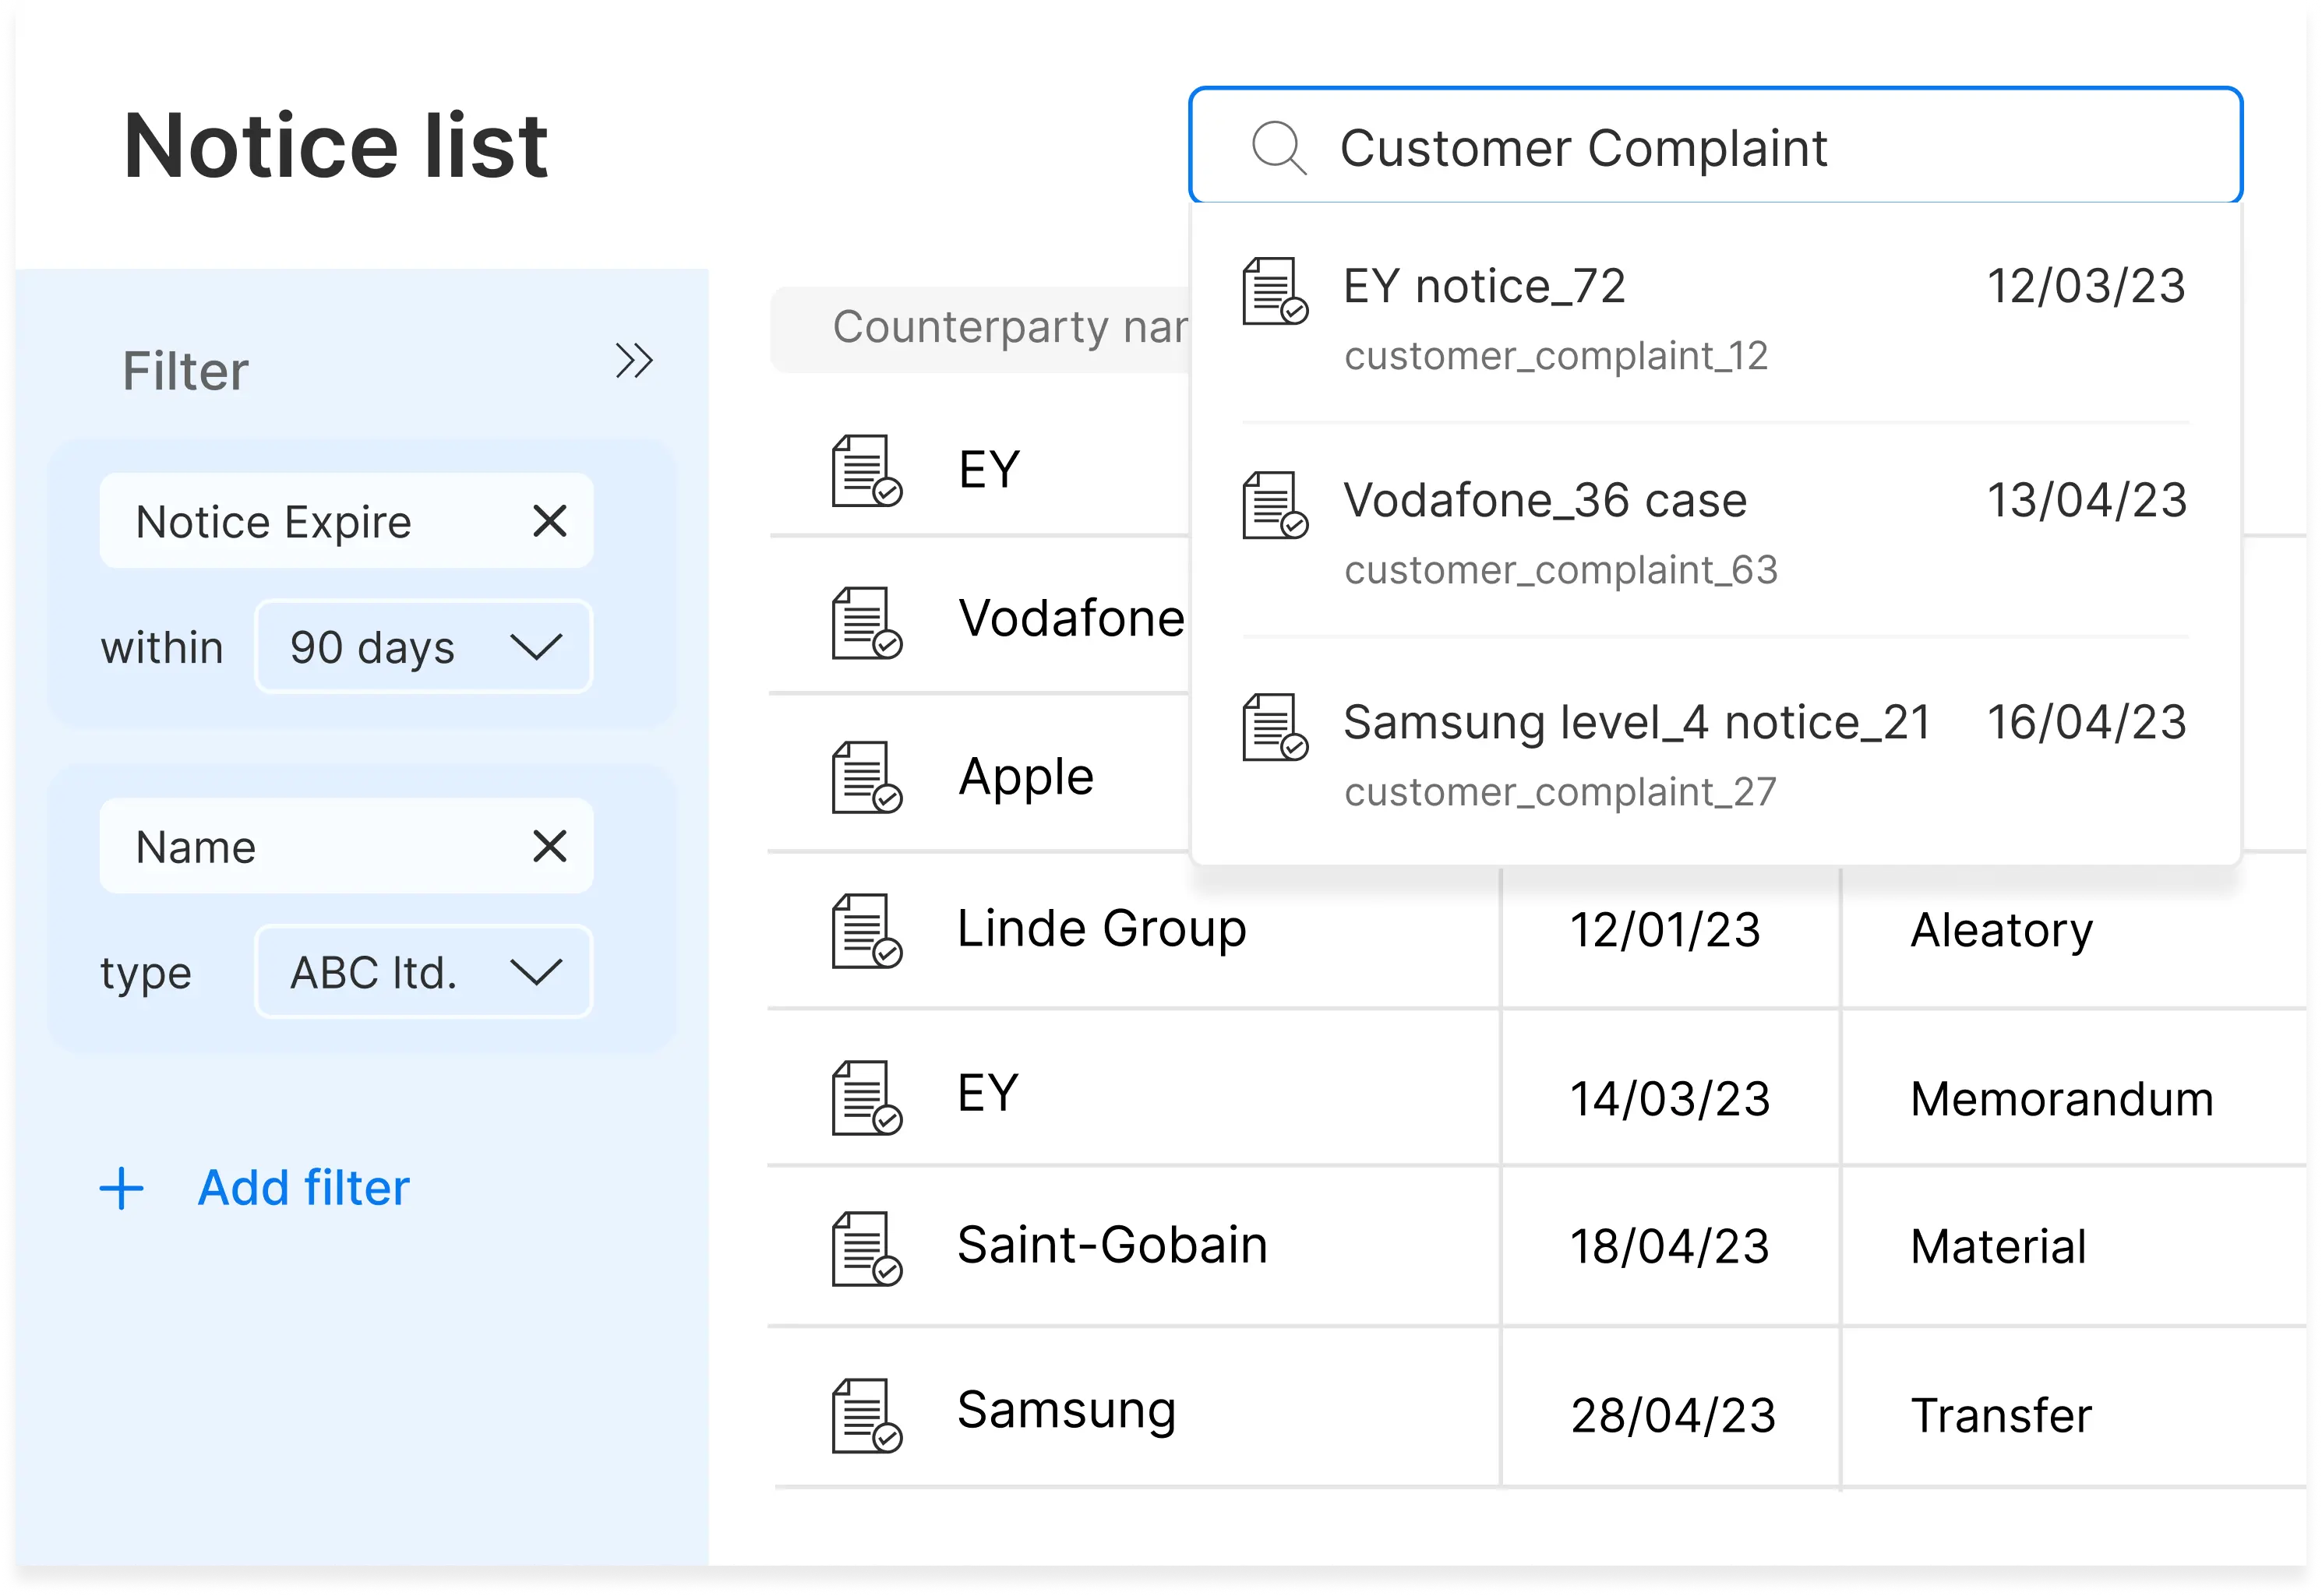2322x1596 pixels.
Task: Open the Linde Group row
Action: pyautogui.click(x=1537, y=930)
